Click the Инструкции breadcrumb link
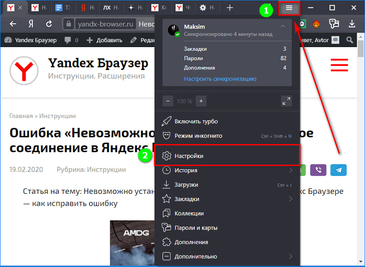Image resolution: width=365 pixels, height=267 pixels. [x=57, y=116]
